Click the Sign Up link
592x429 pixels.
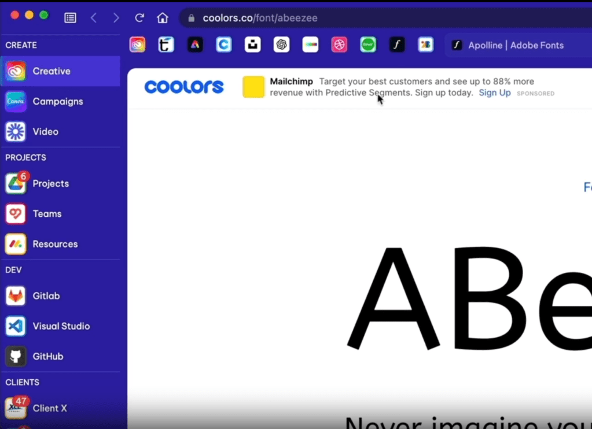[x=494, y=93]
